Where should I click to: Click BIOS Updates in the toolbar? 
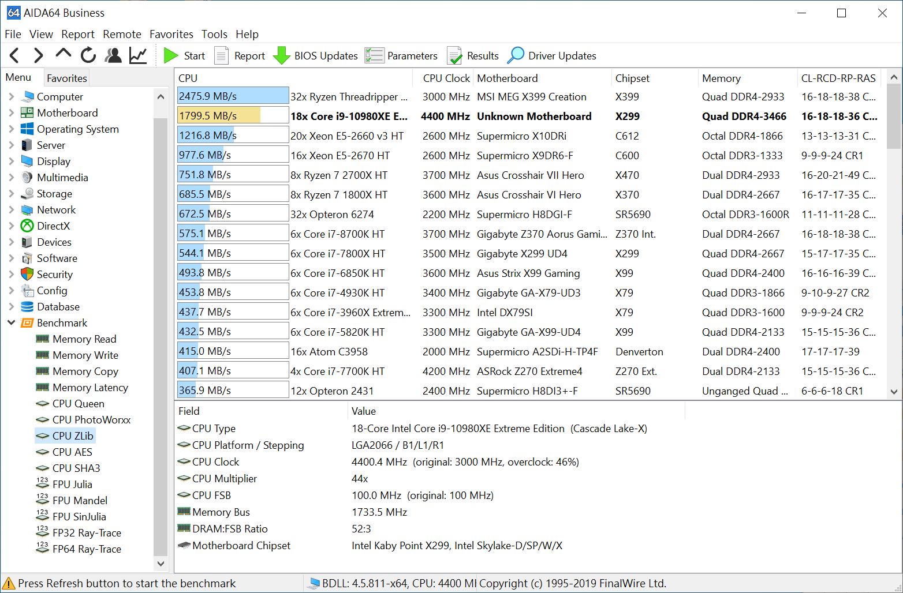(315, 56)
